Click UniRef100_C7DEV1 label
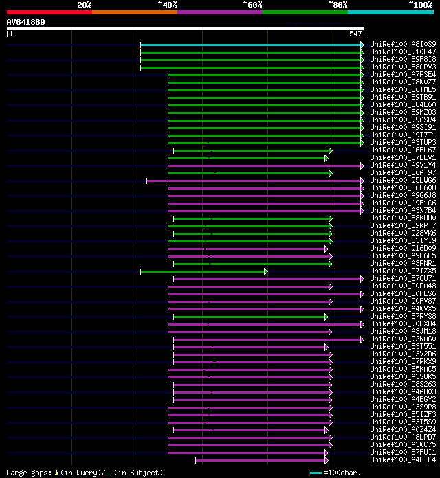Image resolution: width=440 pixels, height=478 pixels. pyautogui.click(x=403, y=158)
